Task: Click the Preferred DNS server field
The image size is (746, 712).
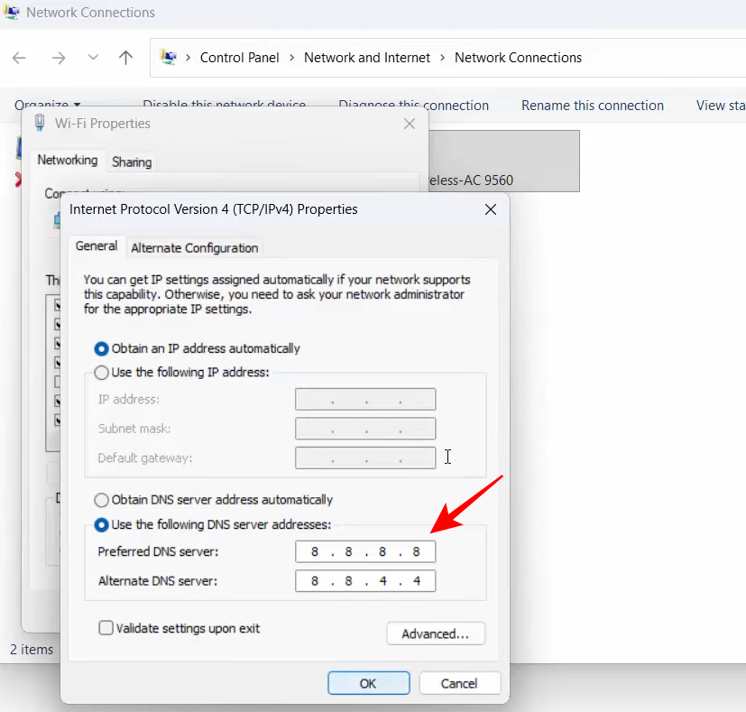Action: pyautogui.click(x=365, y=551)
